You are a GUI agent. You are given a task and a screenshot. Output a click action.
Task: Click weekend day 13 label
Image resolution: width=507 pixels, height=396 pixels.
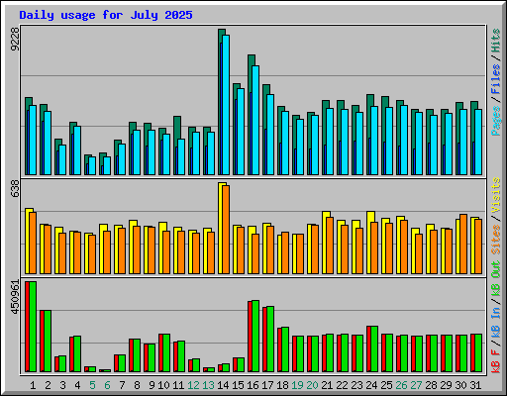coord(208,385)
